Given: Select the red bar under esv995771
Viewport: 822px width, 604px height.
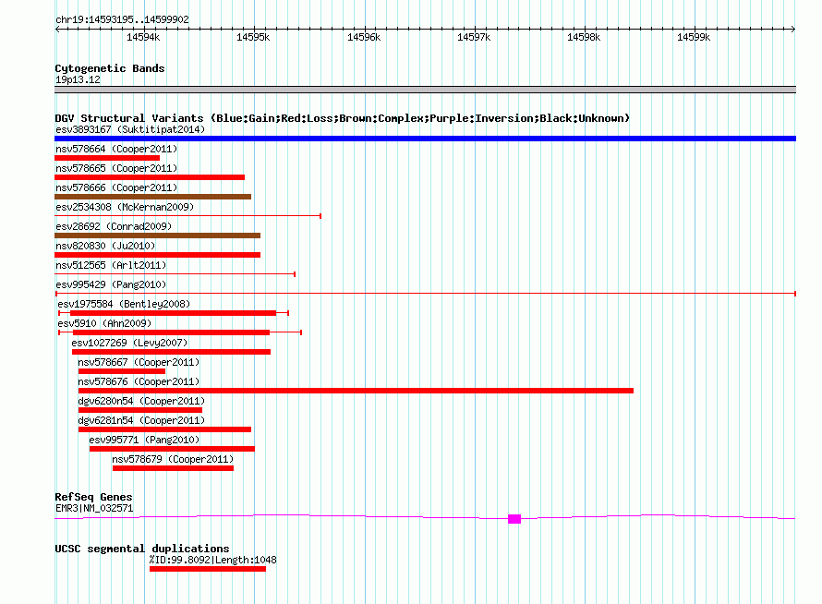Looking at the screenshot, I should pos(172,449).
